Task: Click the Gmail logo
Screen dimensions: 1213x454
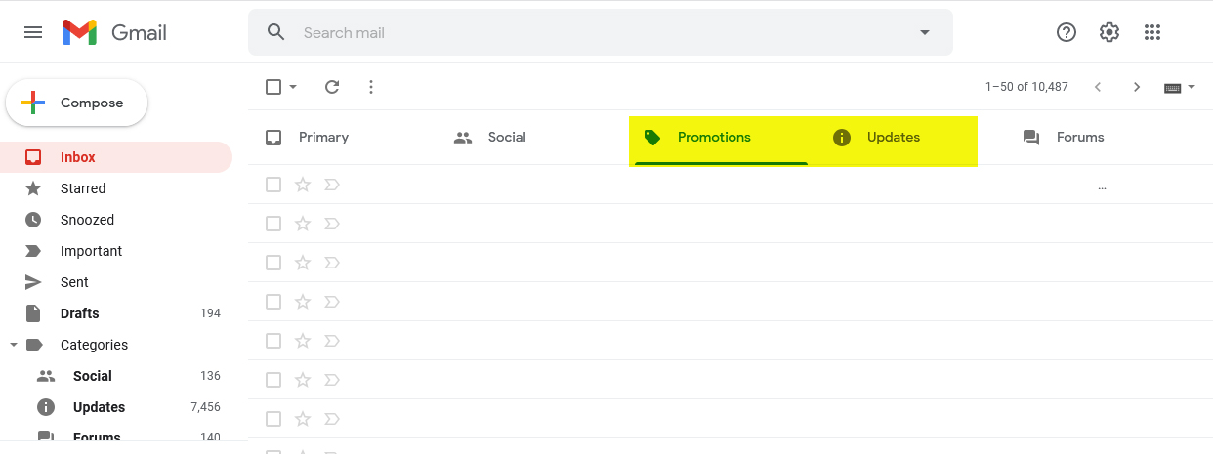Action: [x=114, y=32]
